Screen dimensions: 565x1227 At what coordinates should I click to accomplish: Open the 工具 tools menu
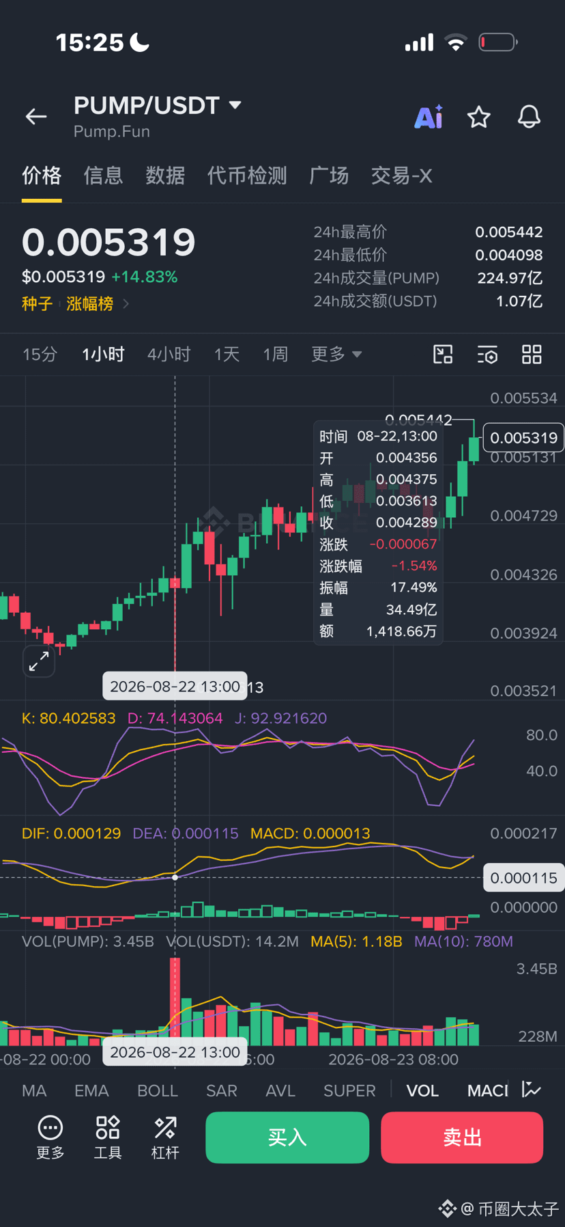(108, 1137)
